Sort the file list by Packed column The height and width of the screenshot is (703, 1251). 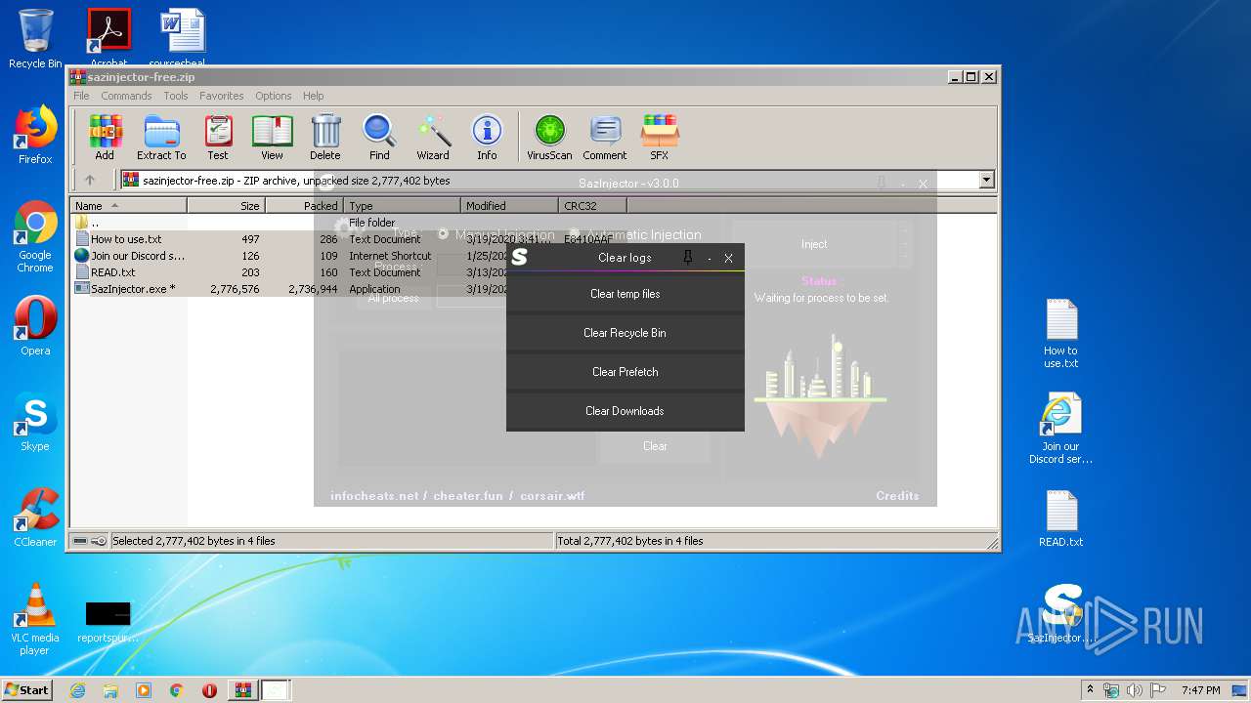tap(304, 205)
